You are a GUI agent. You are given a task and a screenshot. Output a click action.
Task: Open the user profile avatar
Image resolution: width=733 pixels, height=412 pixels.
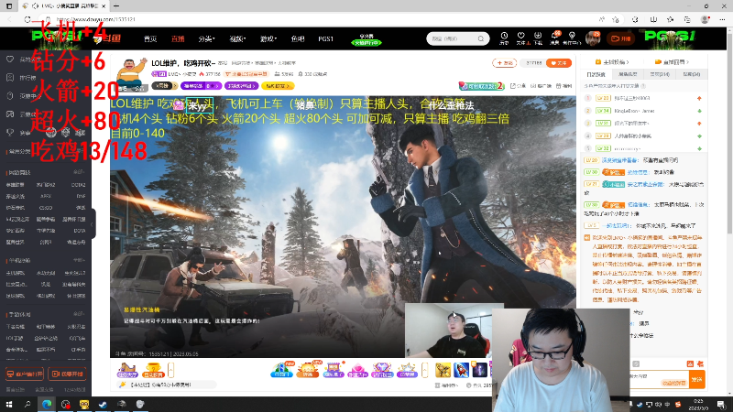593,38
